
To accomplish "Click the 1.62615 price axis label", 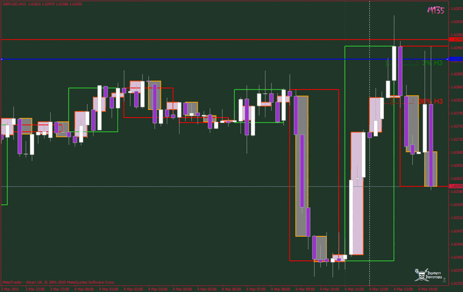I will click(457, 178).
